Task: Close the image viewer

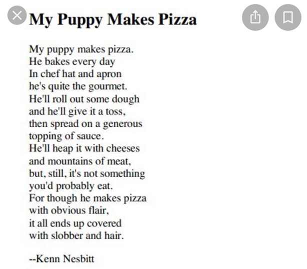Action: click(17, 15)
